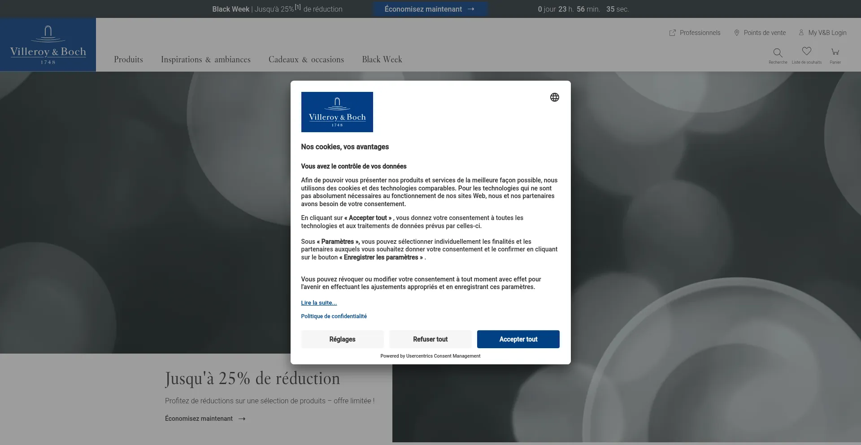
Task: Click the globe language selector icon
Action: [554, 97]
